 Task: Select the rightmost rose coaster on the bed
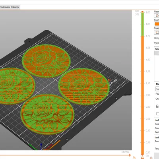(84, 86)
